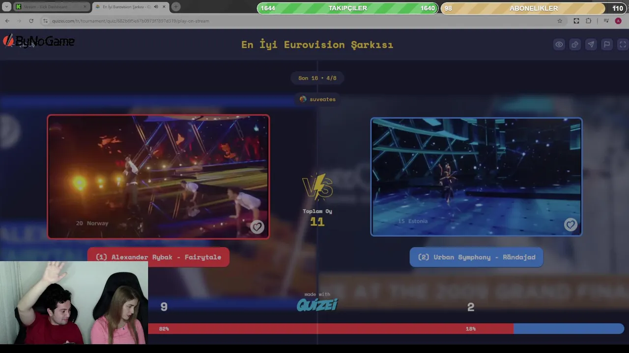Go forward with browser forward arrow

tap(19, 21)
